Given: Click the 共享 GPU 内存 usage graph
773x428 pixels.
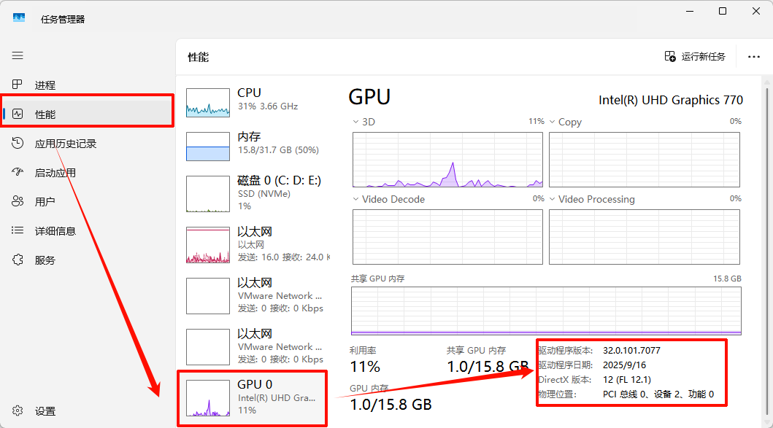Looking at the screenshot, I should (545, 311).
